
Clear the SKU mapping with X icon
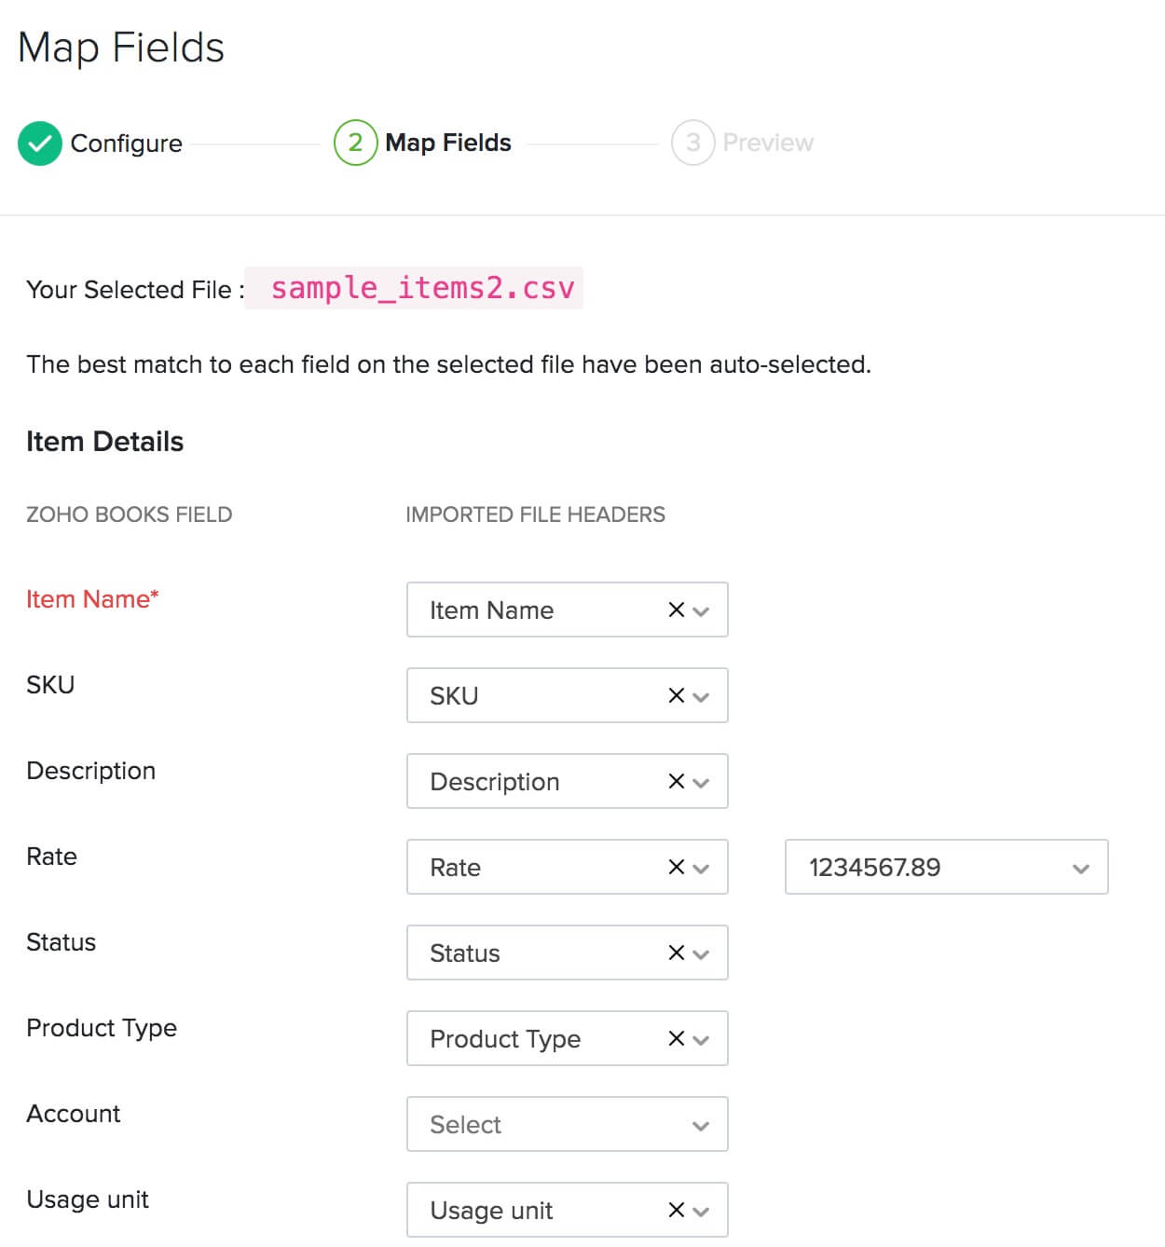pyautogui.click(x=677, y=695)
